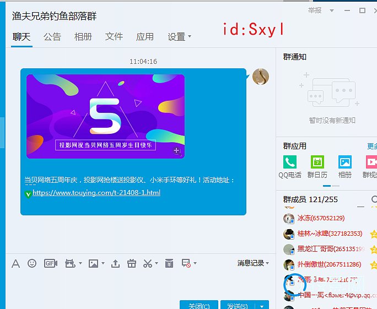Click avatar of member 扑倒傲世

pyautogui.click(x=288, y=265)
